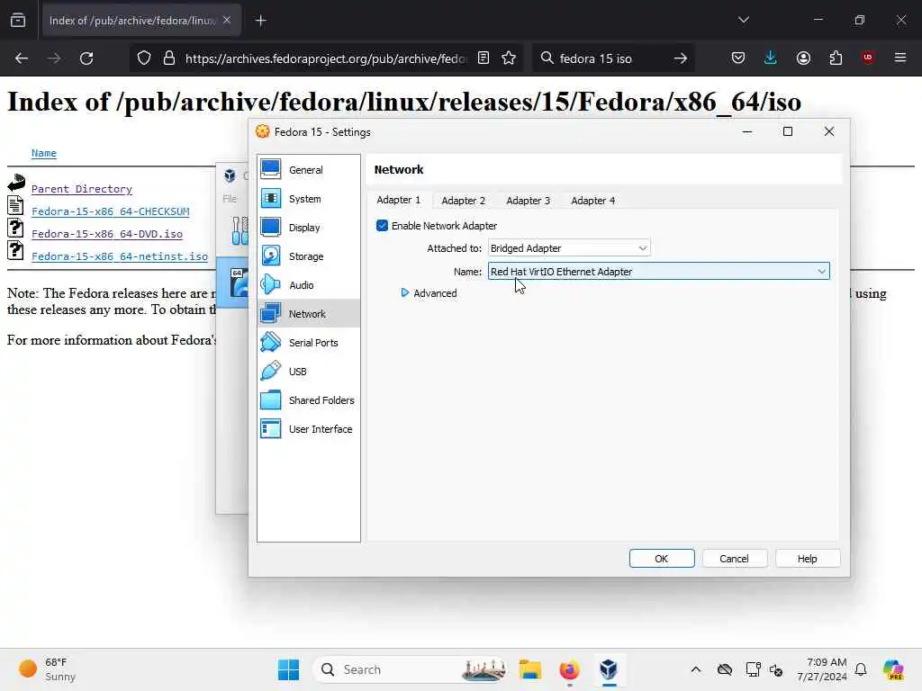The width and height of the screenshot is (922, 691).
Task: Open Firefox tab overview icon
Action: pos(18,21)
